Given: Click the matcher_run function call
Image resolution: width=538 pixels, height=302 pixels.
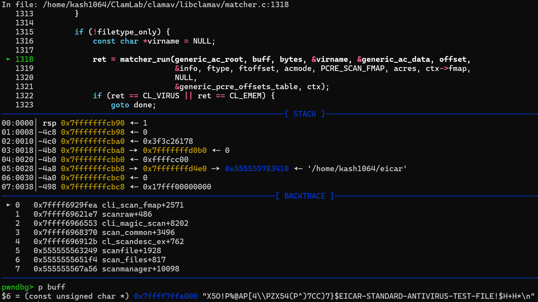Looking at the screenshot, I should [x=145, y=59].
